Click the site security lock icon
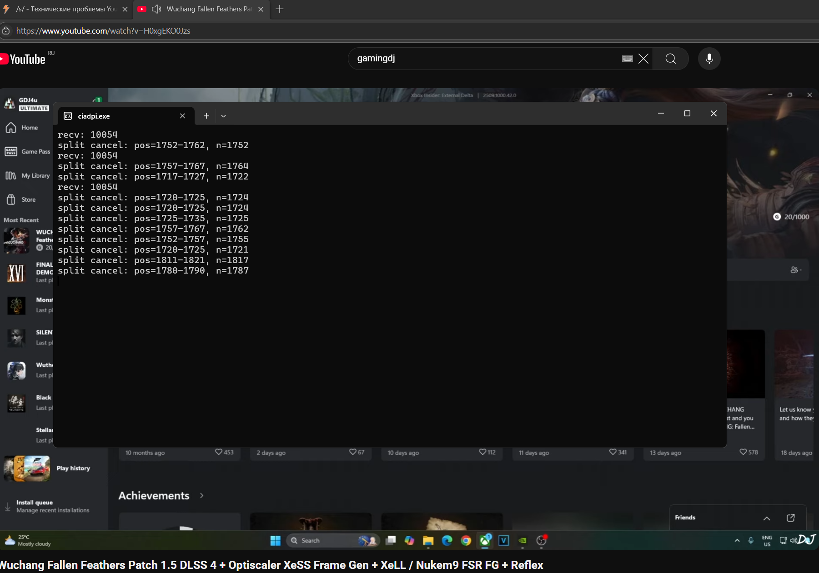 coord(6,31)
